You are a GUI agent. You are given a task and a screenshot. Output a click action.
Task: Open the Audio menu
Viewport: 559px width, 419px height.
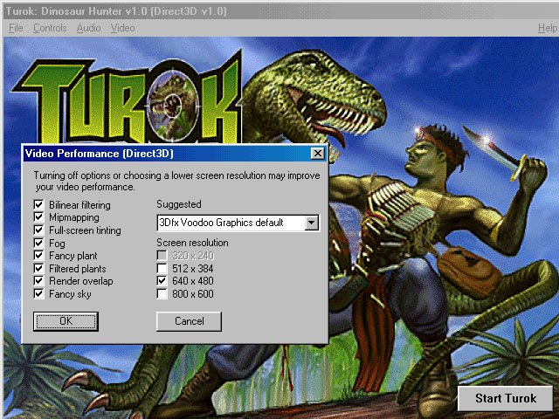pyautogui.click(x=88, y=28)
